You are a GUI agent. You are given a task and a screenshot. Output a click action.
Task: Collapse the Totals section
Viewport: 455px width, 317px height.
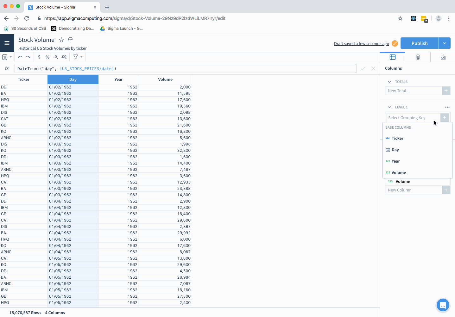click(x=389, y=82)
